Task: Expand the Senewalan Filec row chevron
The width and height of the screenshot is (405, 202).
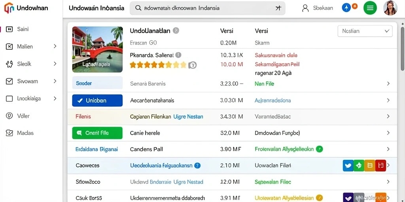Action: (x=388, y=182)
